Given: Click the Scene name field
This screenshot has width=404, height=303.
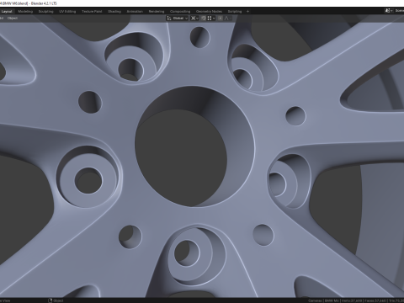Looking at the screenshot, I should click(399, 11).
